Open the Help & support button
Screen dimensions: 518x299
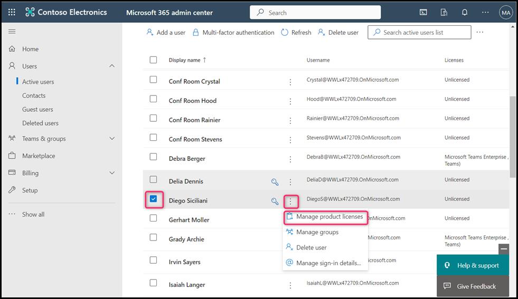pyautogui.click(x=472, y=265)
